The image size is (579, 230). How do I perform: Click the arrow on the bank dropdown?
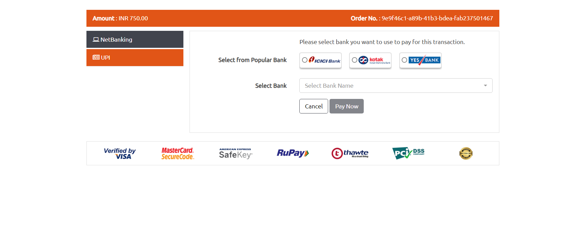pyautogui.click(x=485, y=86)
